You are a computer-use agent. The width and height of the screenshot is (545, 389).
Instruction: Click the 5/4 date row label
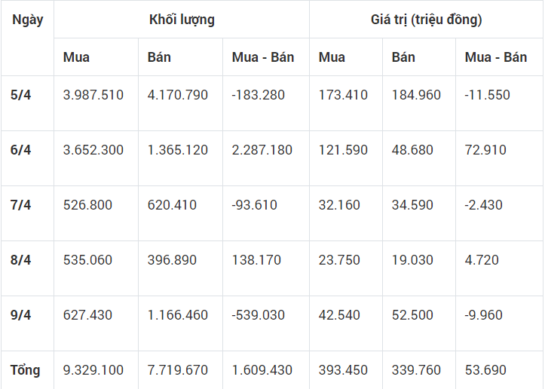[20, 95]
